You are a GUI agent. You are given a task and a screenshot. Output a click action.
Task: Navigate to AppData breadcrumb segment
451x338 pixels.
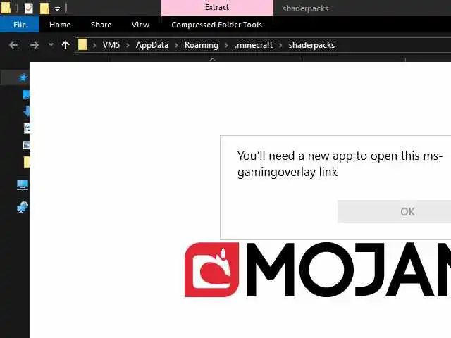point(152,45)
